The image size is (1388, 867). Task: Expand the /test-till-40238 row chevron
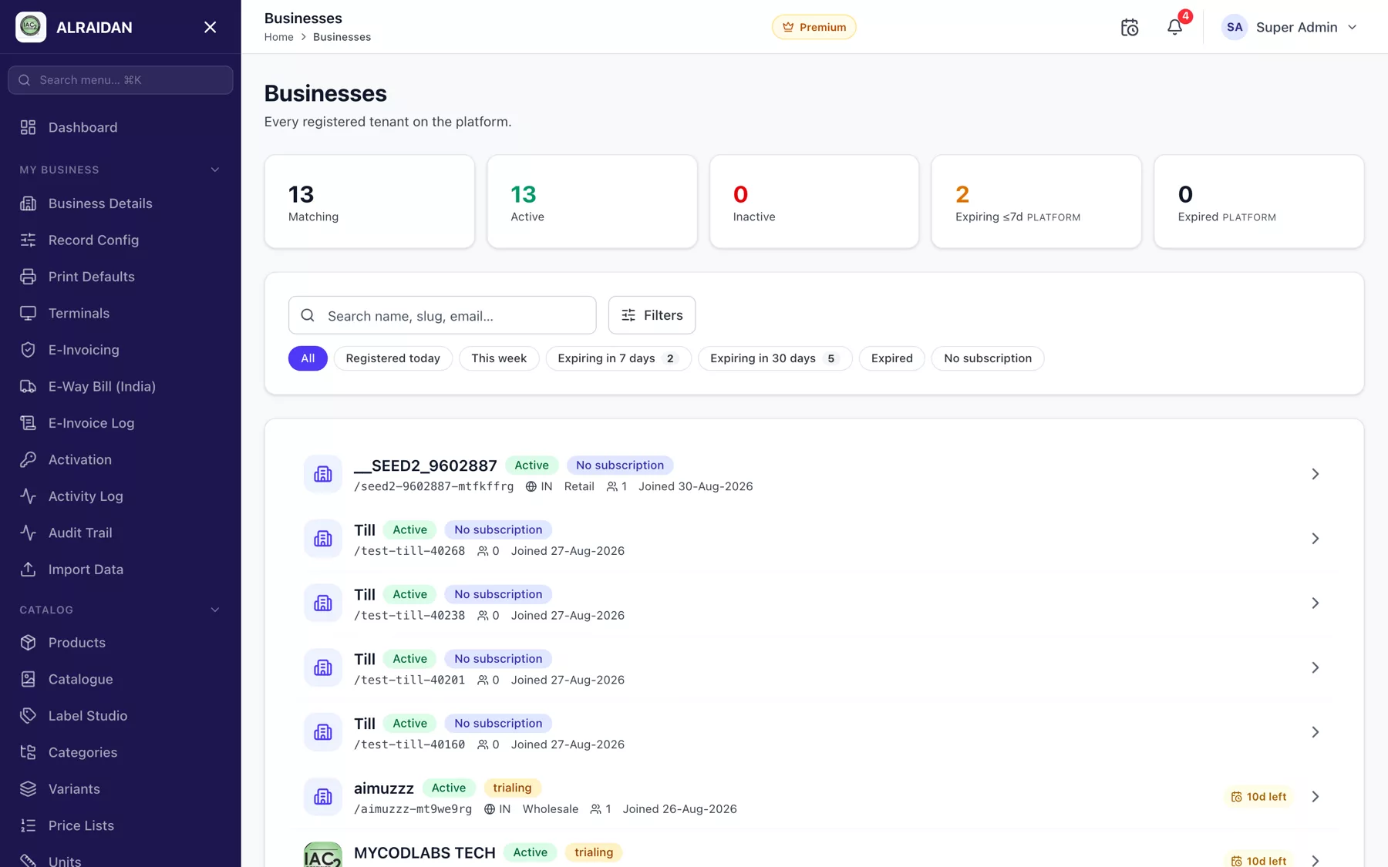(1316, 603)
